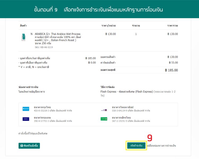Click the SKU RB-HK-0219 text

point(44,47)
